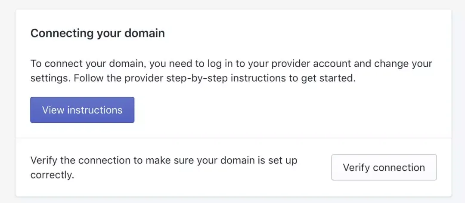Click the View instructions button
This screenshot has height=203, width=465.
82,110
